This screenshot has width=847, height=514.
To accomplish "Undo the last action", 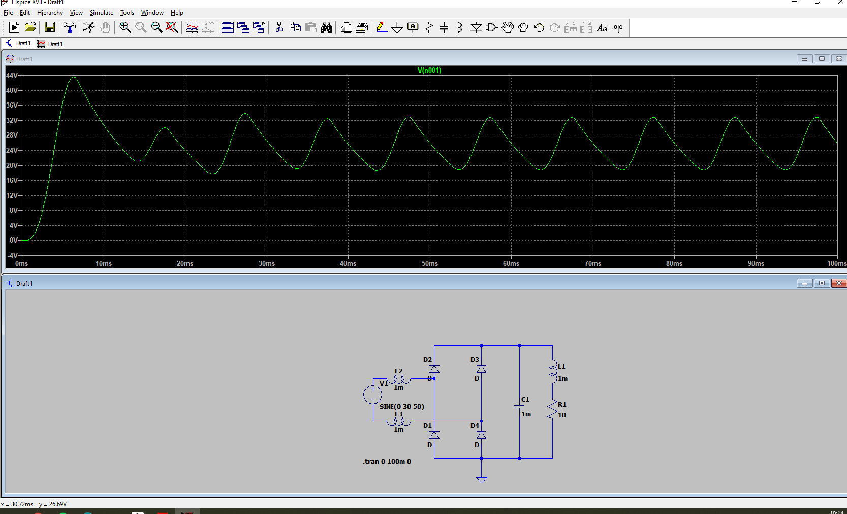I will point(539,28).
